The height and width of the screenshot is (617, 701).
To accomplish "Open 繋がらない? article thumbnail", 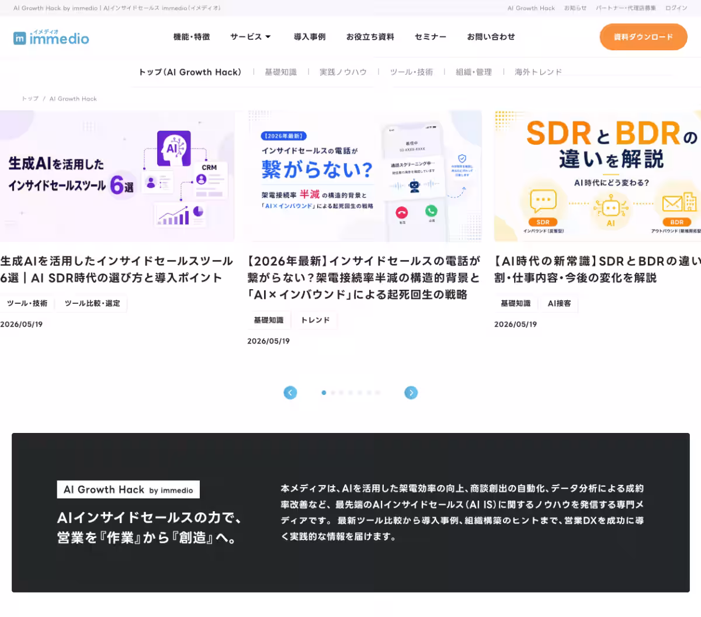I will point(365,176).
